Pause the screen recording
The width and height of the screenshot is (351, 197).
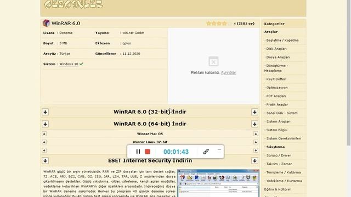[x=138, y=152]
